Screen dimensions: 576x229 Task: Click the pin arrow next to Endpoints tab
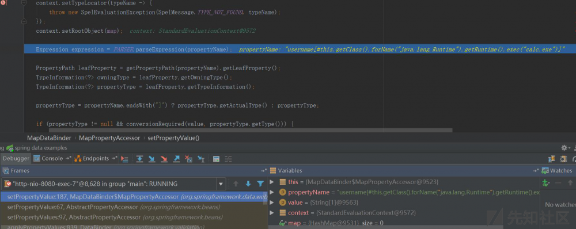114,159
